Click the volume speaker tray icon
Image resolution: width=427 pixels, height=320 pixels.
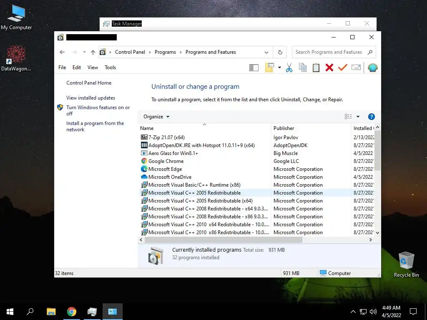pos(373,312)
